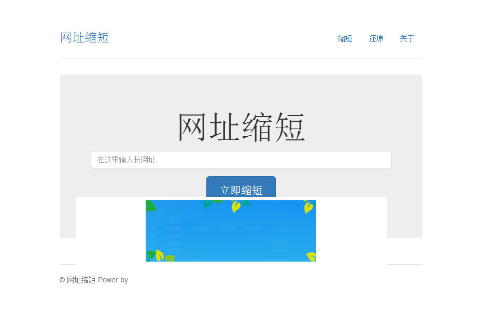Viewport: 479px width, 330px height.
Task: Click the 网址缩短 brand text top left
Action: 84,37
